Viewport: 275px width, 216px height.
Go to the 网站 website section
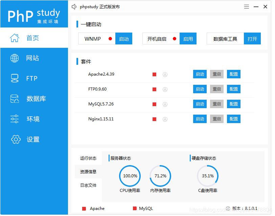coord(34,58)
